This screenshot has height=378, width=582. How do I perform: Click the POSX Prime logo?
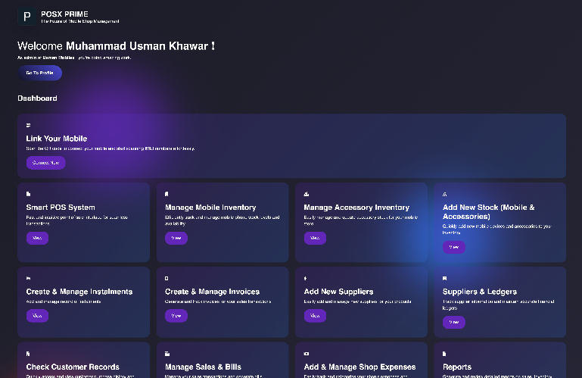(26, 16)
